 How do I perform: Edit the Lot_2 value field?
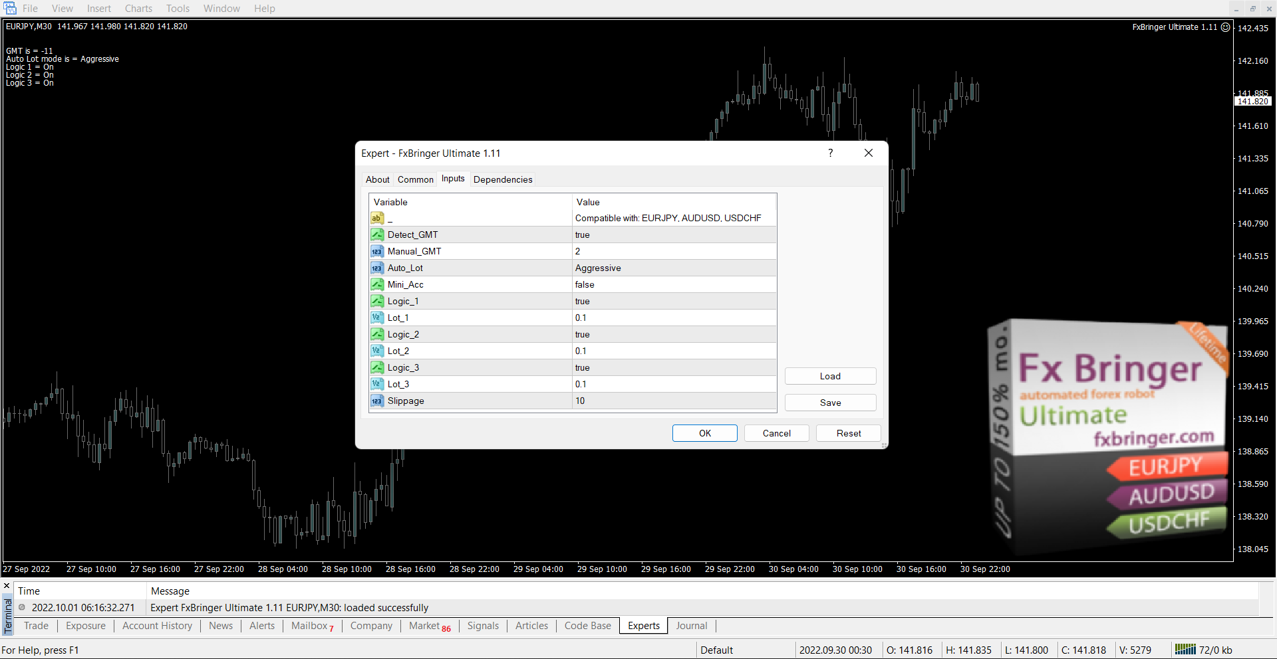point(674,351)
